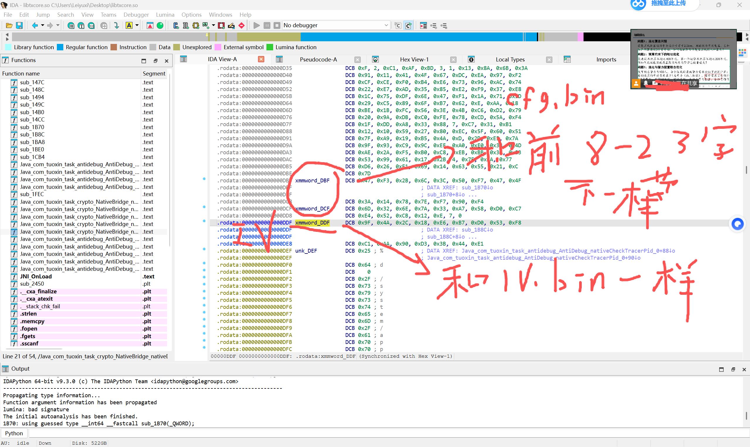
Task: Click the xmmword_DBF label
Action: [312, 181]
